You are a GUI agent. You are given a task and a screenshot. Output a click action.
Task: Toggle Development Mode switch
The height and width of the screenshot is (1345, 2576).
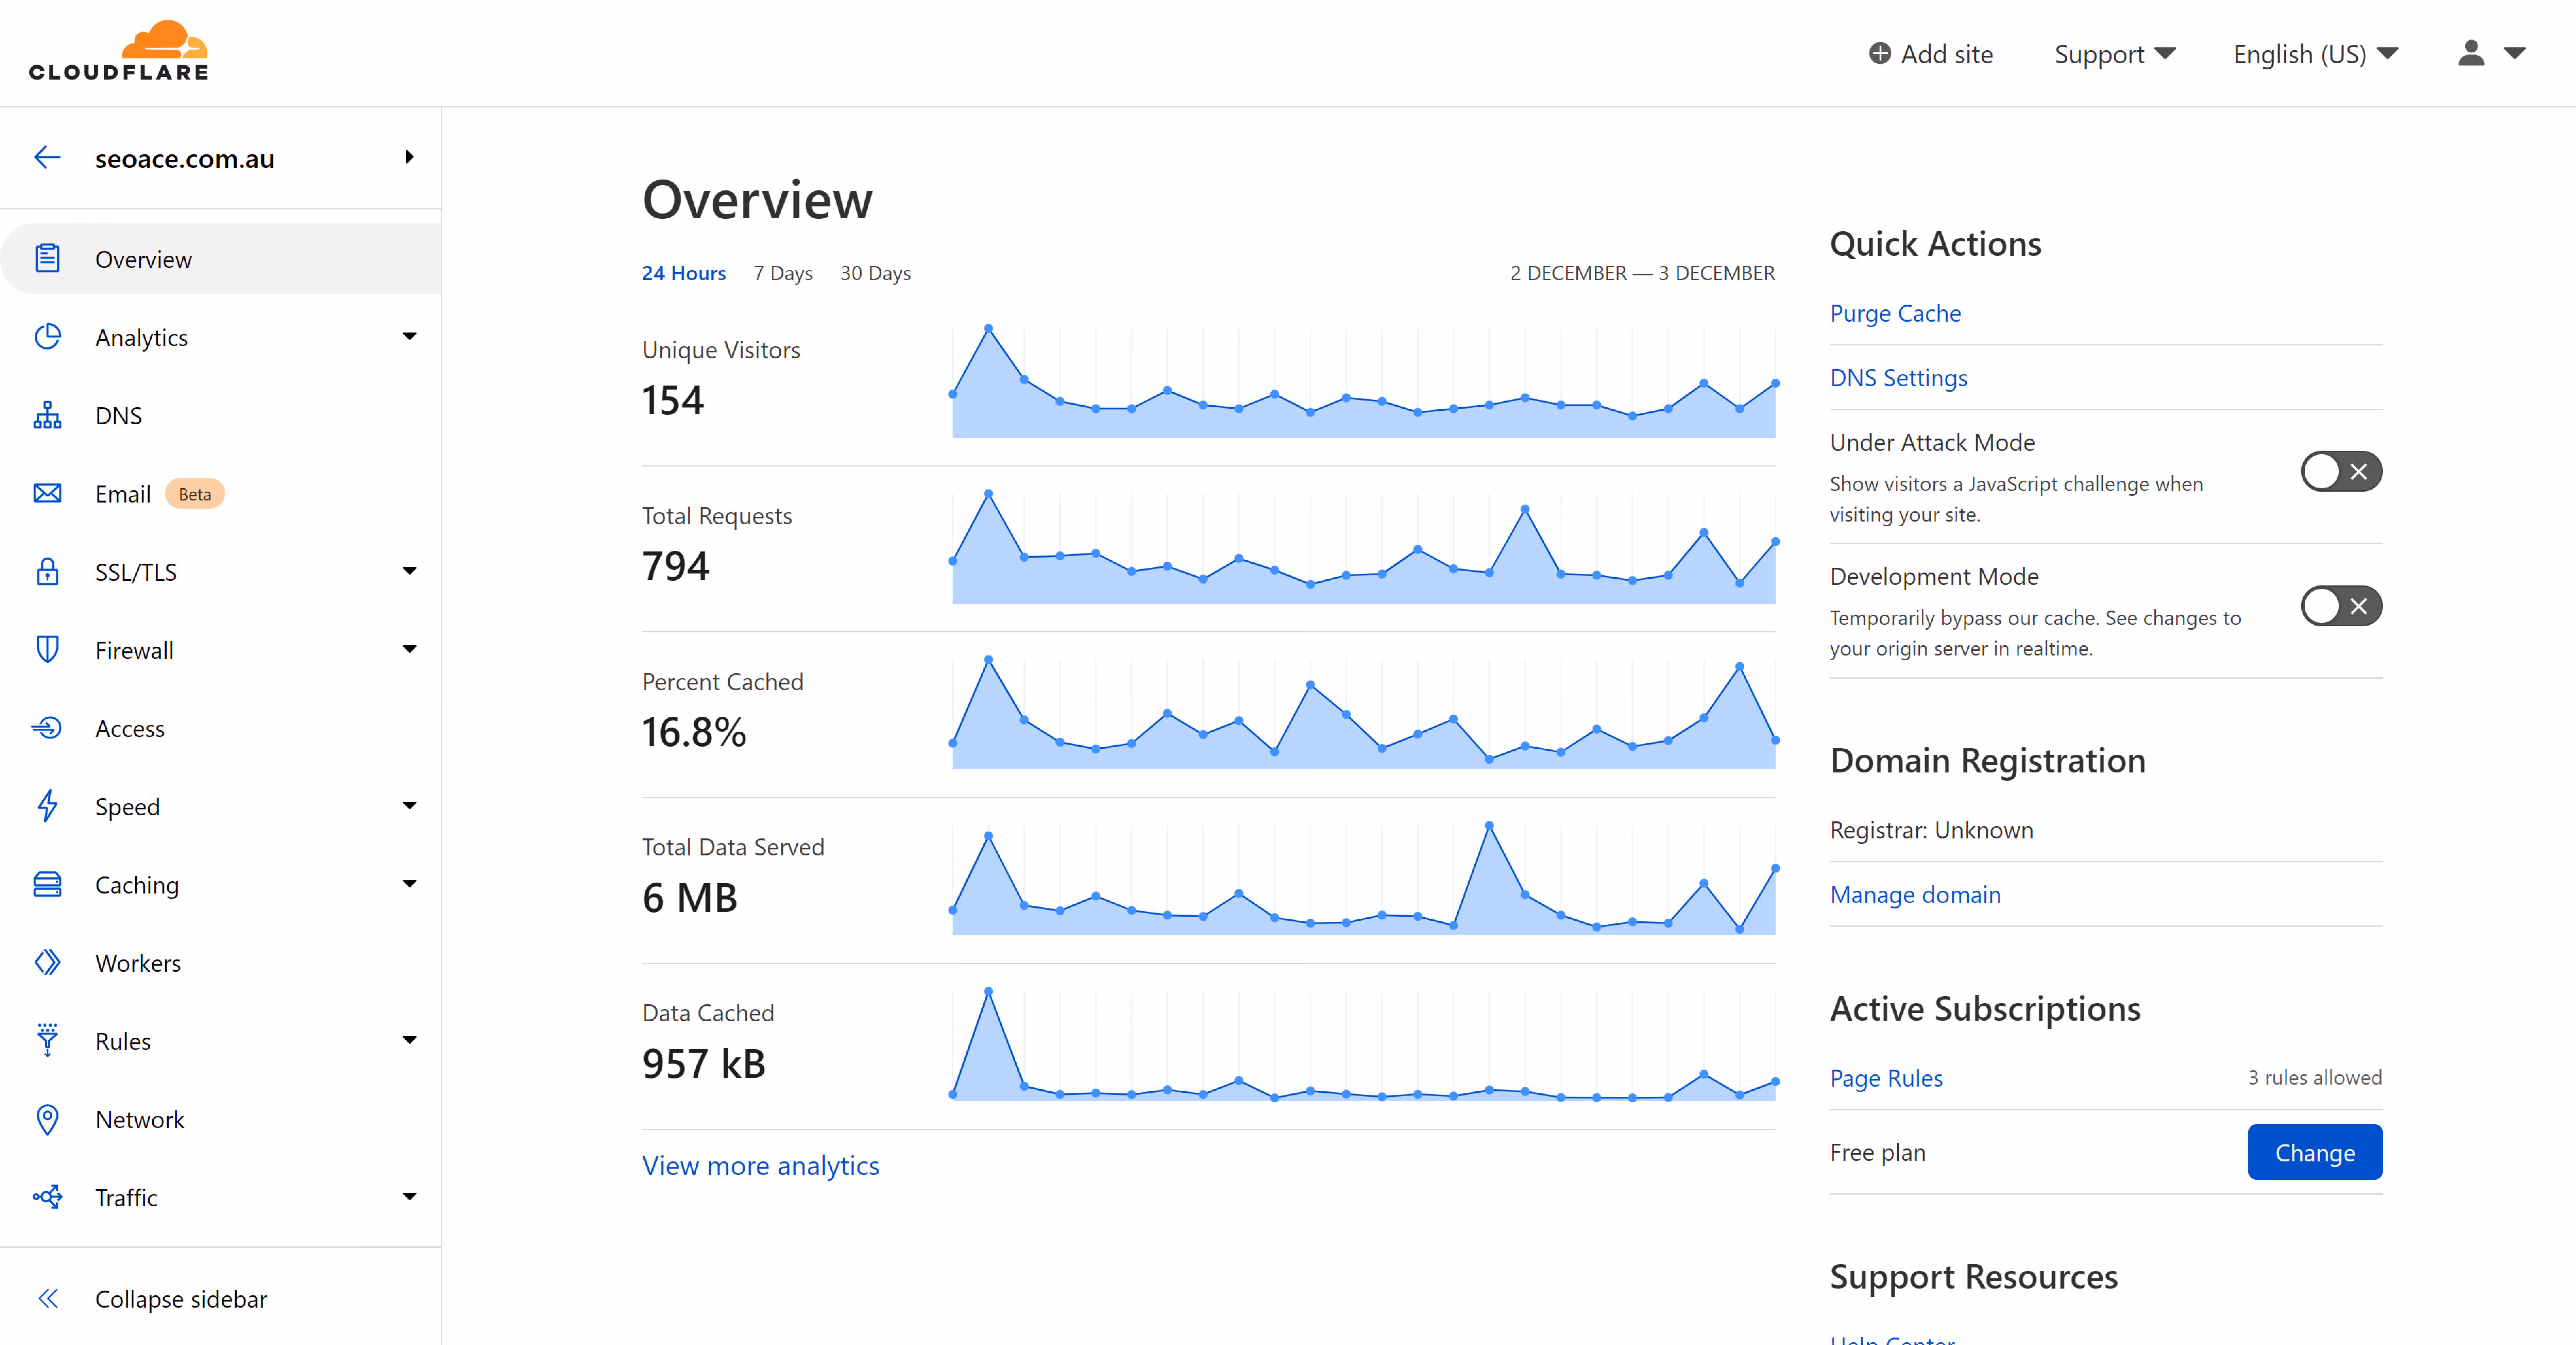[2341, 606]
